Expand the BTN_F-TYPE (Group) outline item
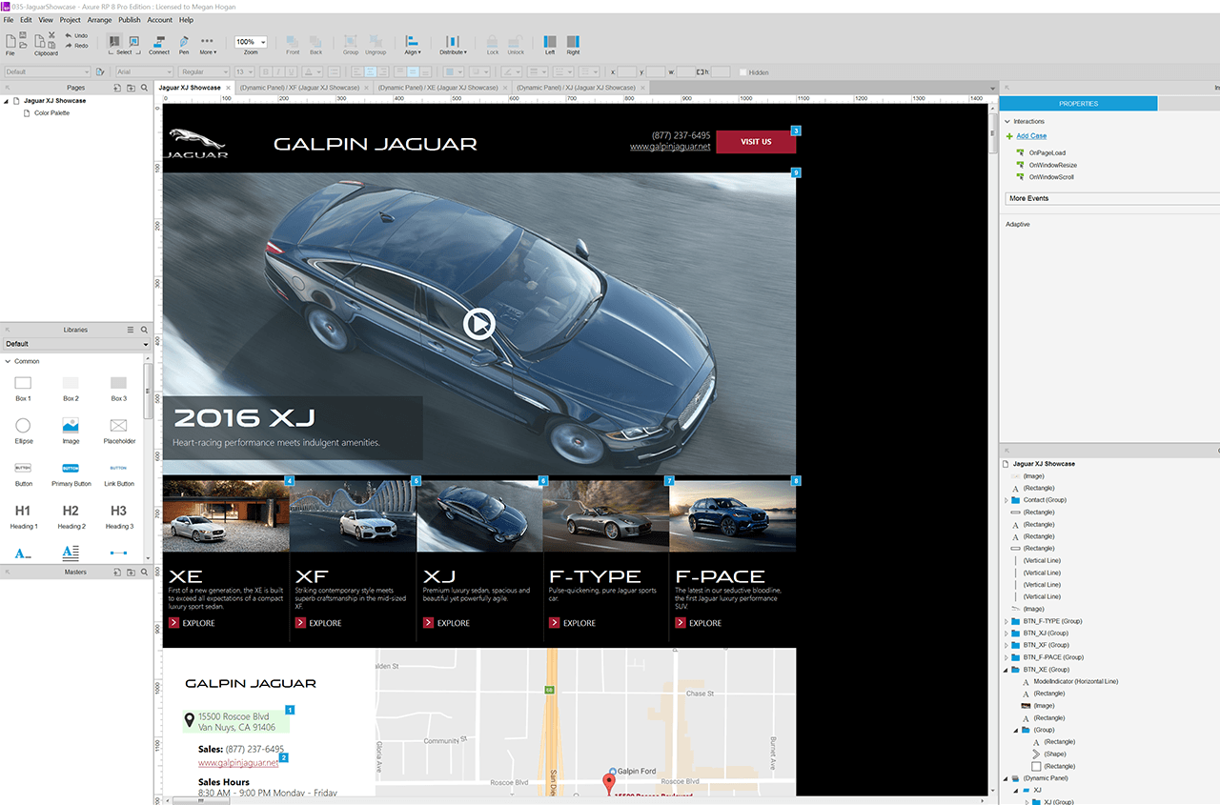This screenshot has width=1220, height=805. (x=1006, y=621)
